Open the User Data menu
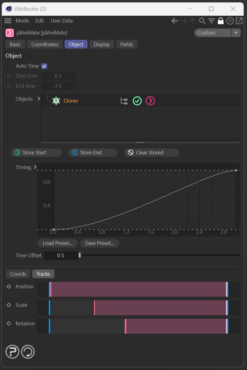The width and height of the screenshot is (247, 370). [x=61, y=21]
